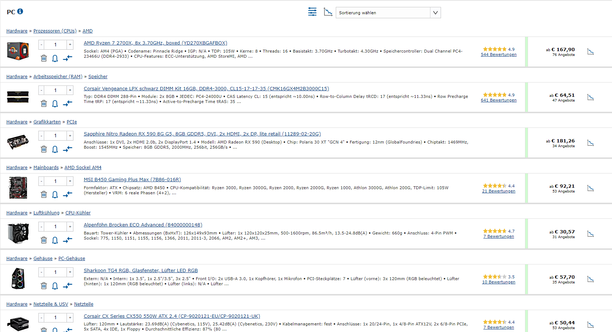
Task: Open price chart for Sharkoon TG4 RGB
Action: coord(590,279)
